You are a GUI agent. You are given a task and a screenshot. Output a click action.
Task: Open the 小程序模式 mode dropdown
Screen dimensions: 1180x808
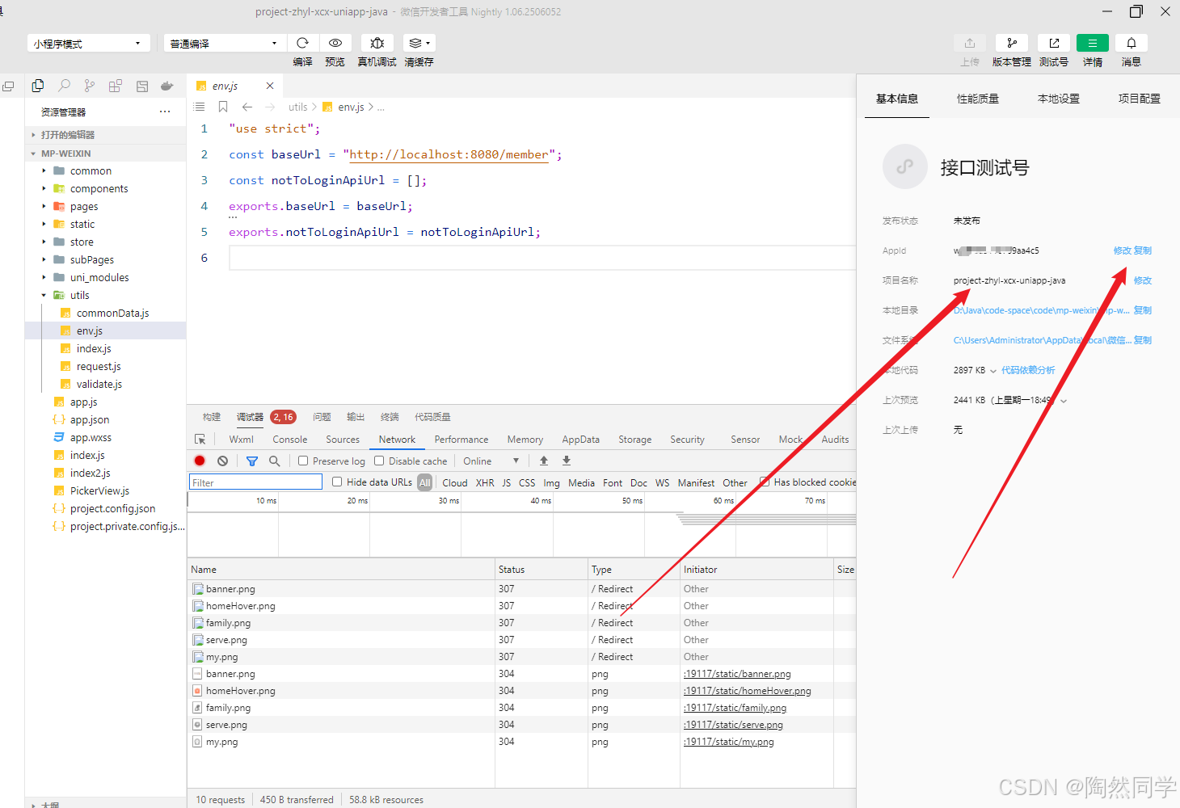coord(87,42)
